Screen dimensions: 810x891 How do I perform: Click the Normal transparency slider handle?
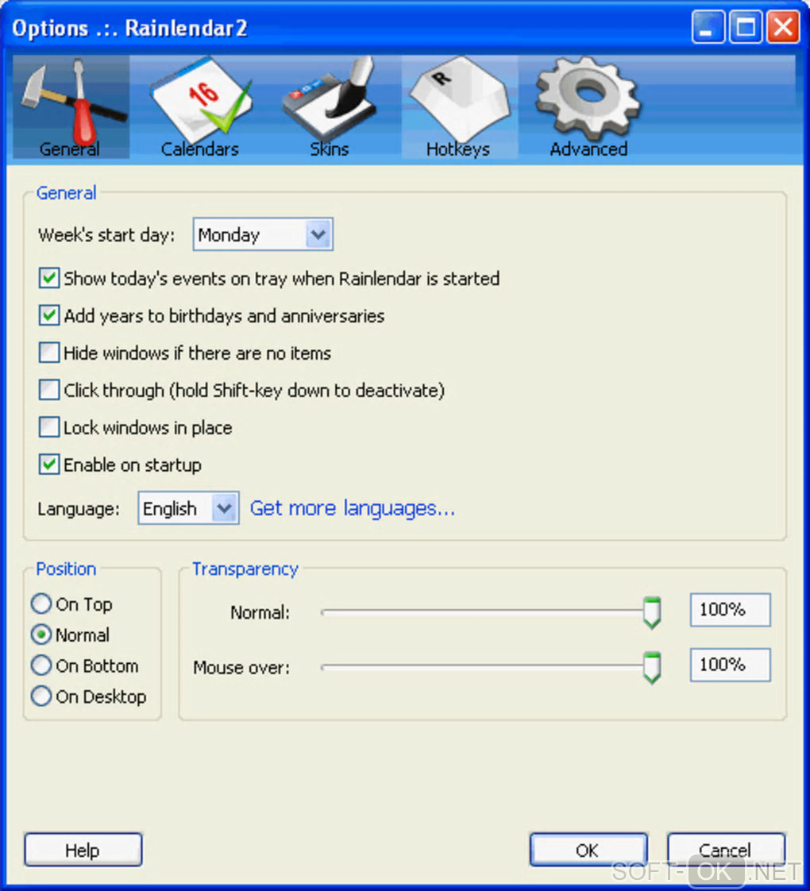[x=652, y=612]
